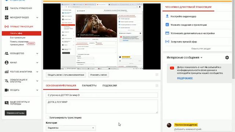Expand Создать section chevron

(x=37, y=90)
